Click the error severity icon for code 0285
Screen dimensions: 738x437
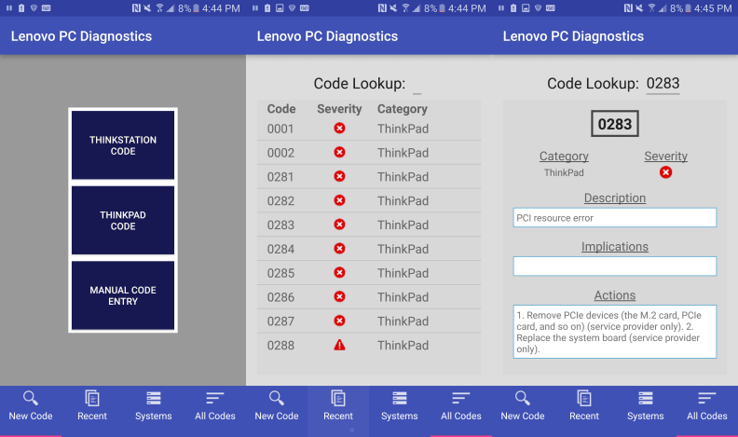(x=339, y=272)
